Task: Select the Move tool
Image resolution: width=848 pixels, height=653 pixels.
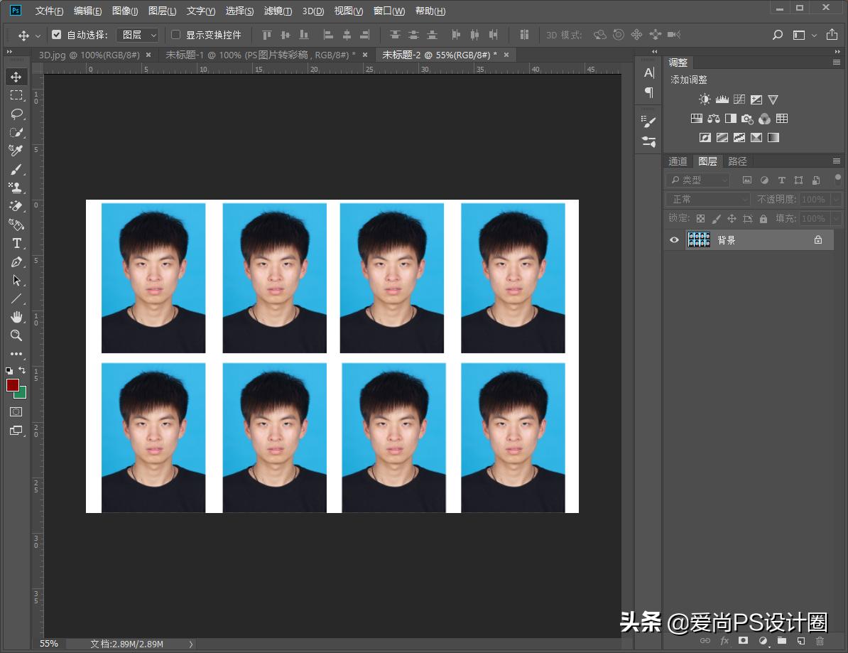Action: click(16, 77)
